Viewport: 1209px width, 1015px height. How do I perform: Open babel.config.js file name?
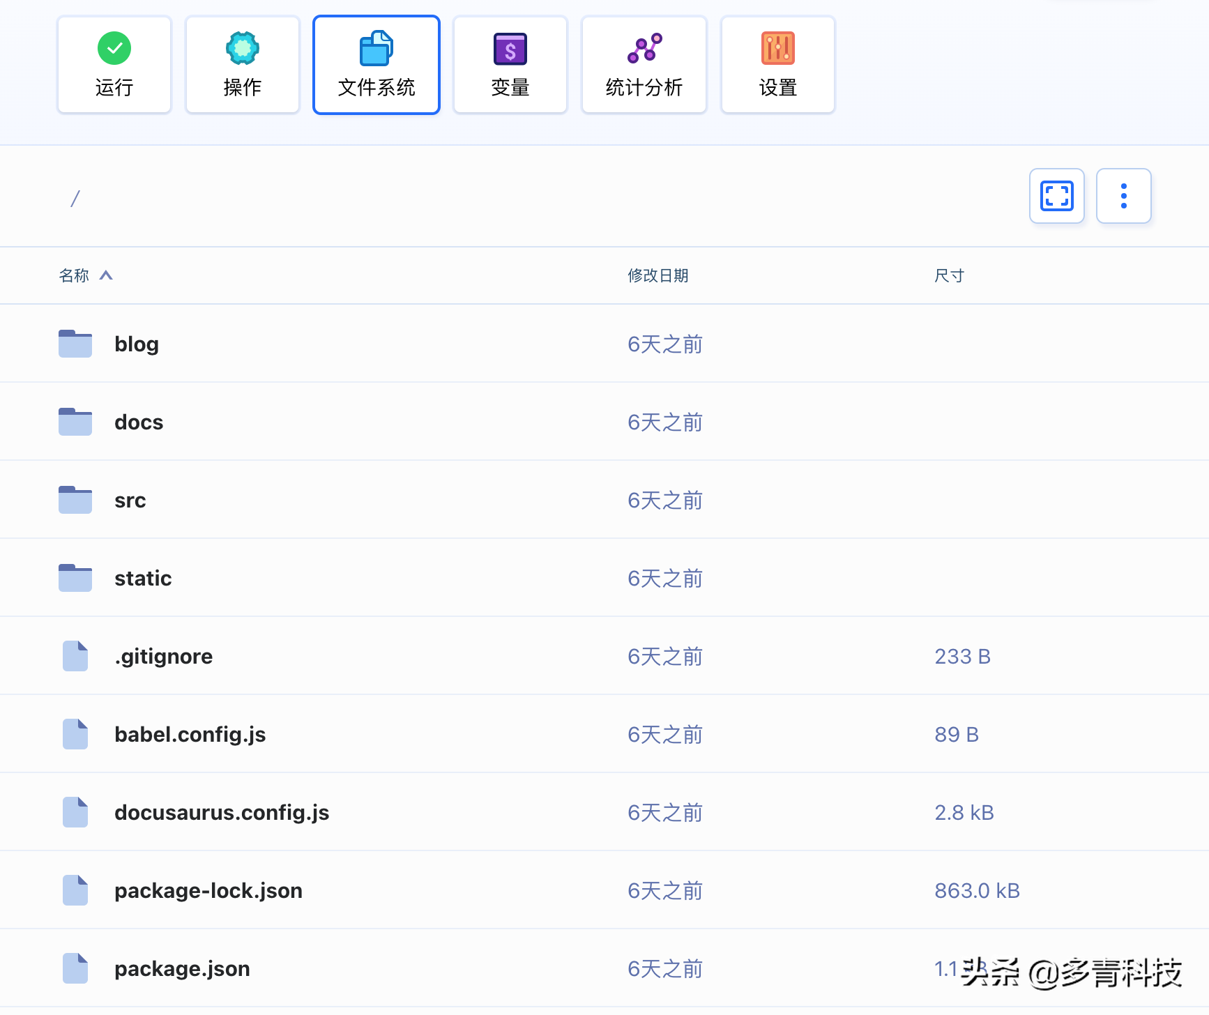[x=190, y=735]
